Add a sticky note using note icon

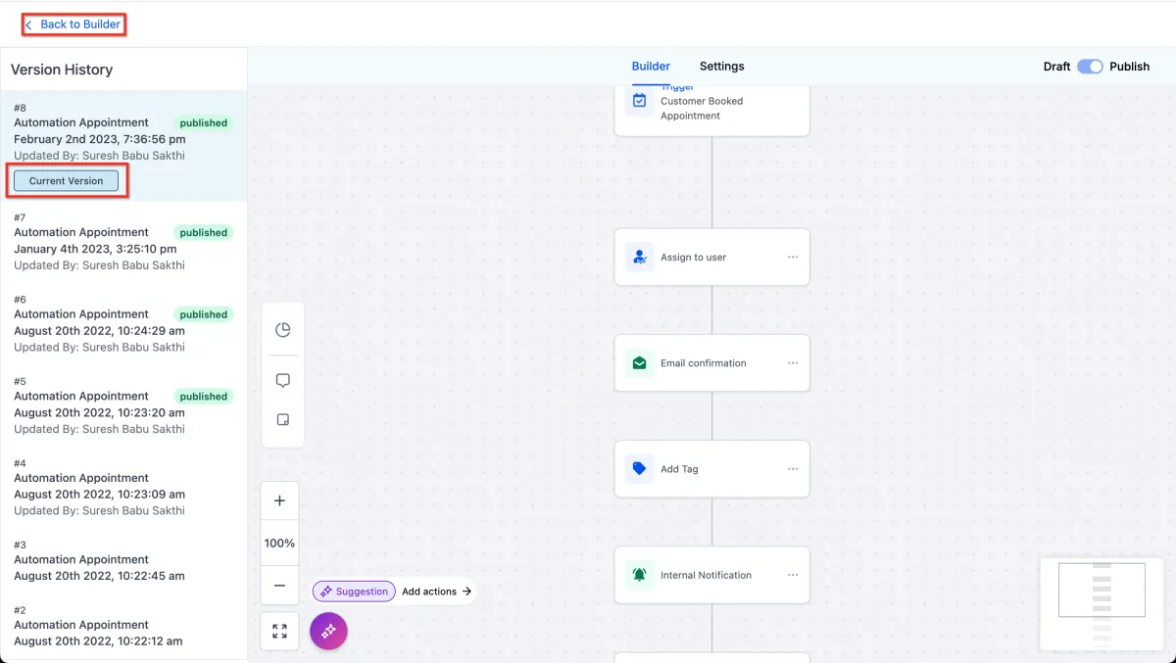(282, 419)
